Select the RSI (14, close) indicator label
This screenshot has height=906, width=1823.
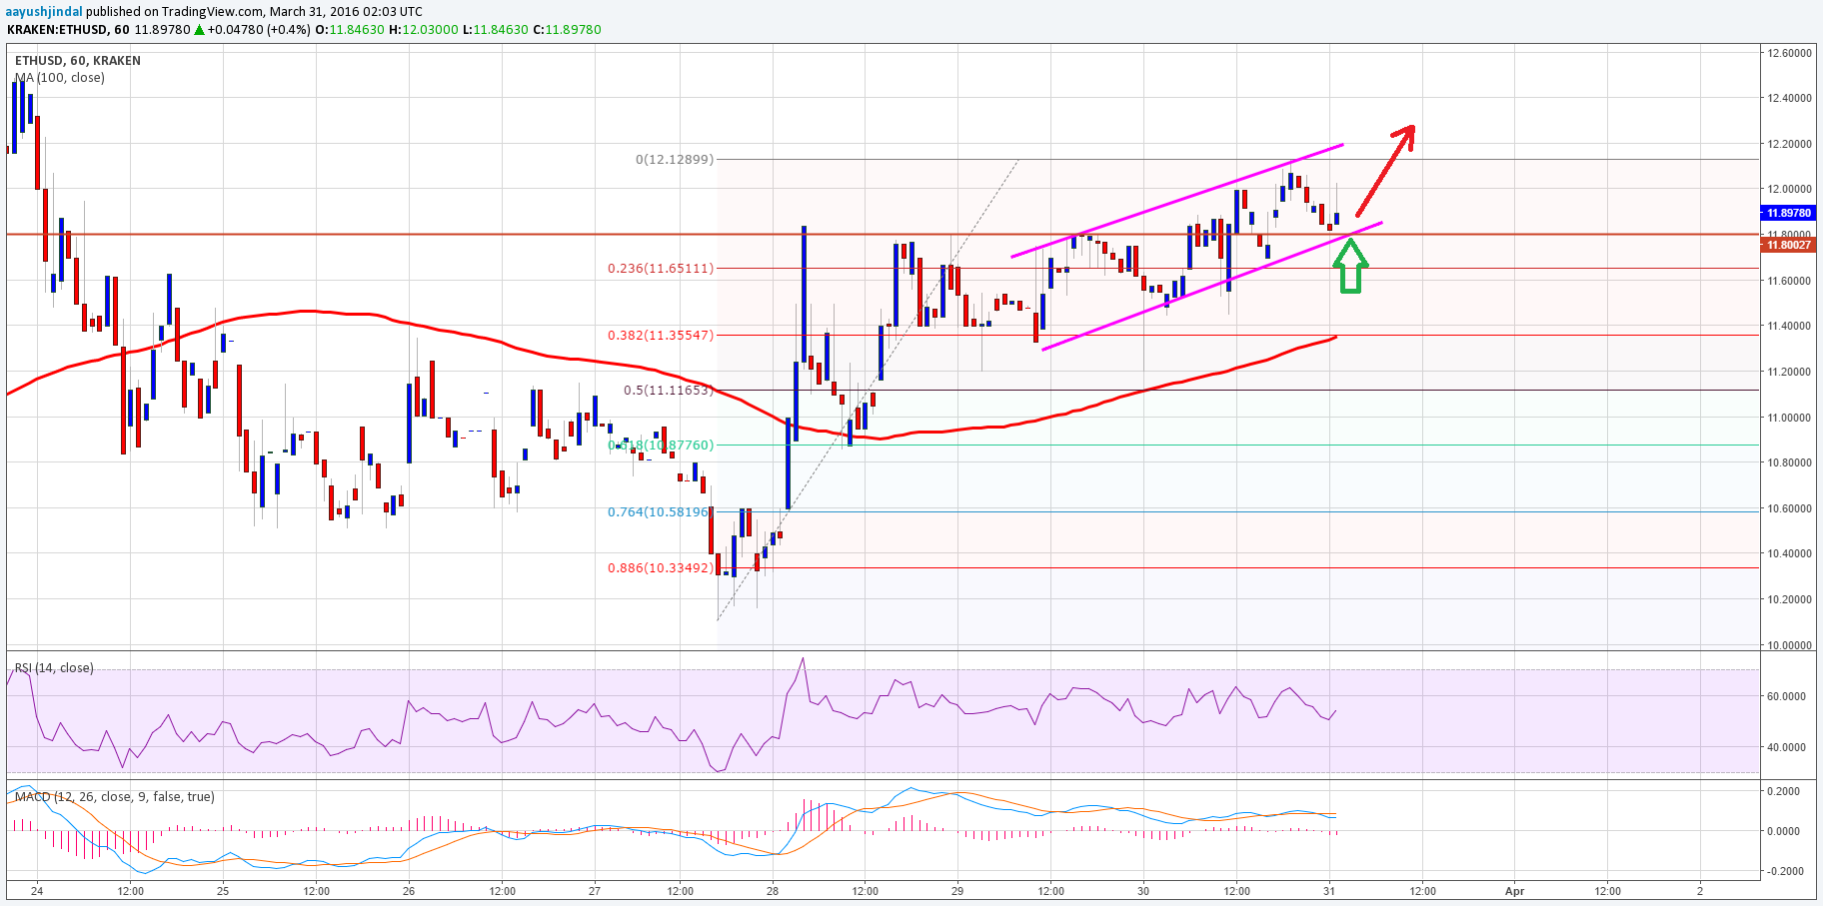54,667
